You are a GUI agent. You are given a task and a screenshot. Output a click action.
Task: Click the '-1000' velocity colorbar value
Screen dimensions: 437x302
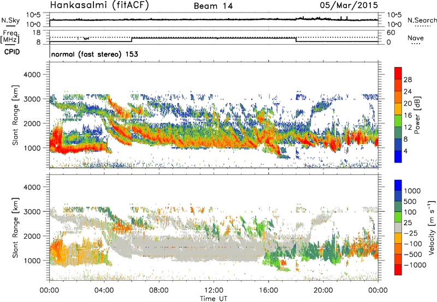click(x=415, y=265)
